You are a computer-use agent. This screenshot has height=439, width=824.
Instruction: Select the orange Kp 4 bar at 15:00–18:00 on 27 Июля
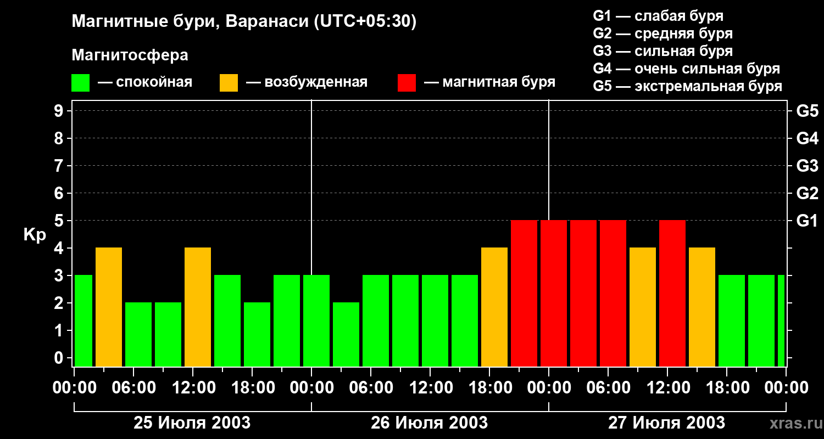click(x=702, y=307)
